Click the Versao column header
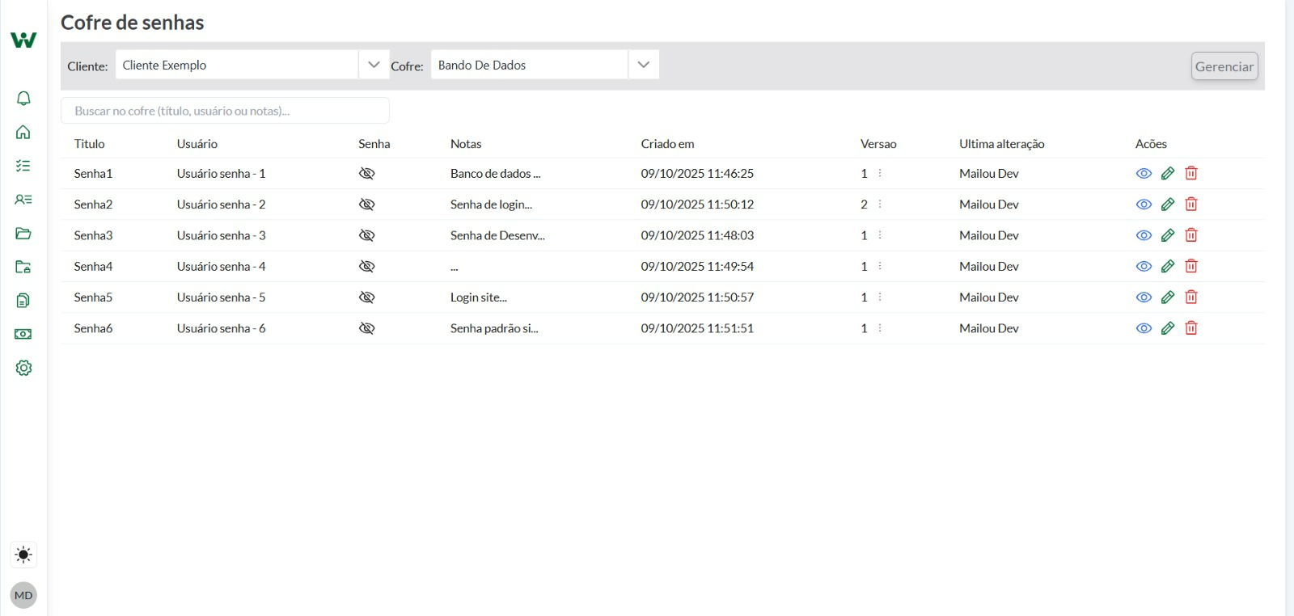The width and height of the screenshot is (1294, 616). pos(878,144)
